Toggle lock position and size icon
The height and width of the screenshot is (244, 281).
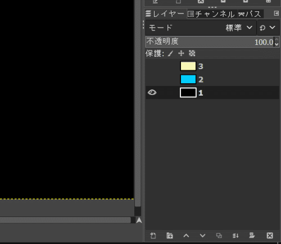point(181,53)
